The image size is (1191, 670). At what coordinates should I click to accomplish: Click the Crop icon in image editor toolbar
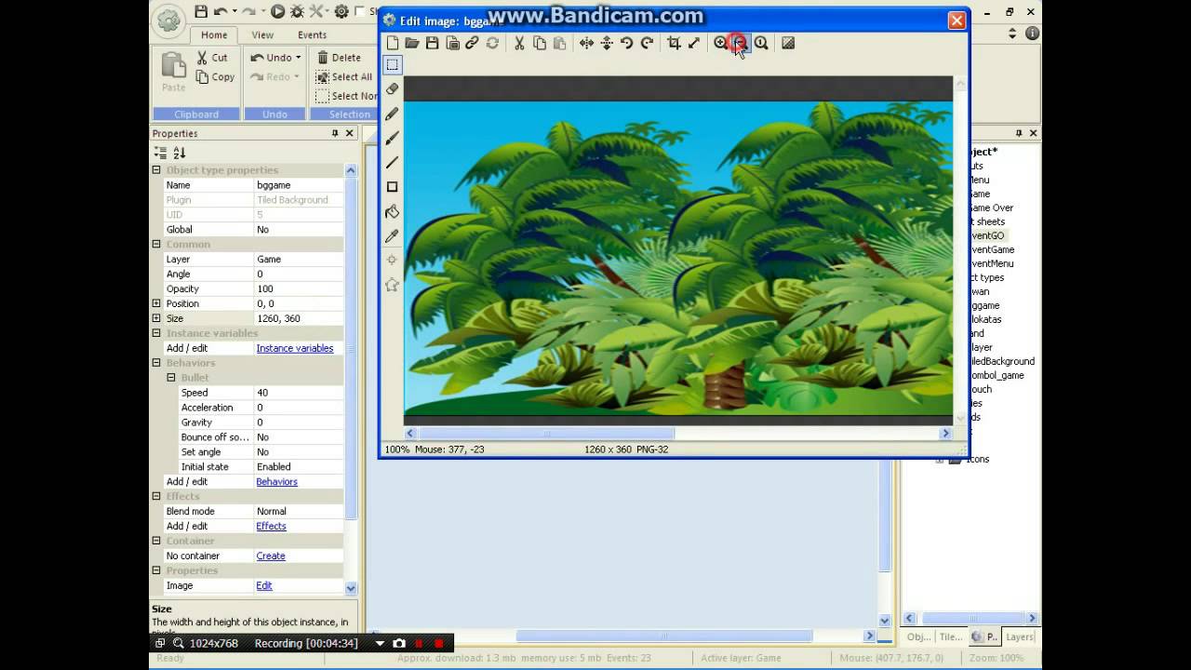(674, 43)
